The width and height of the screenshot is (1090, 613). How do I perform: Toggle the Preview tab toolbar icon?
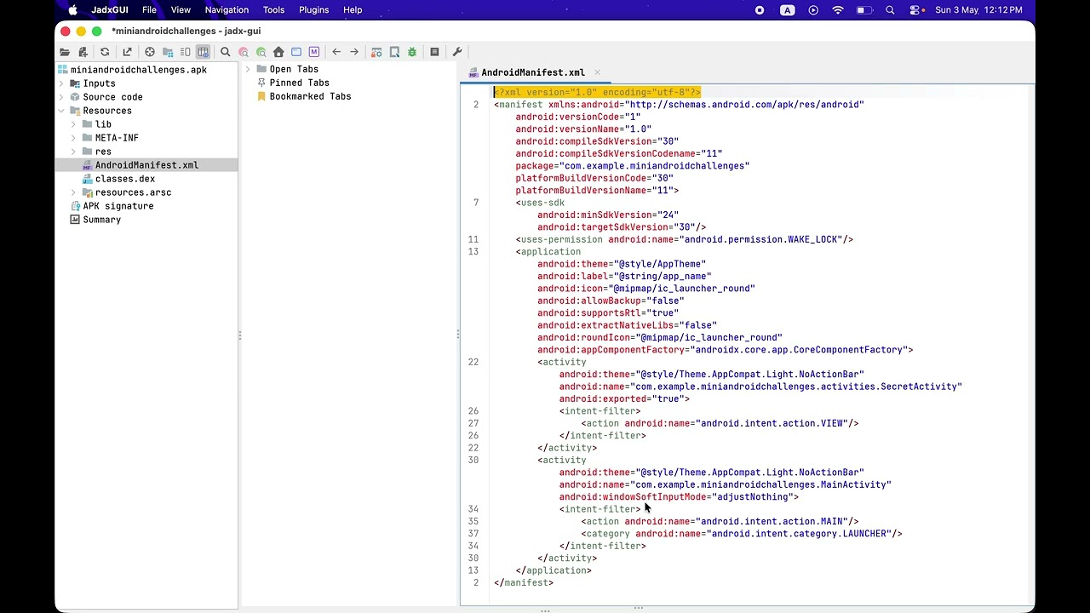point(185,52)
